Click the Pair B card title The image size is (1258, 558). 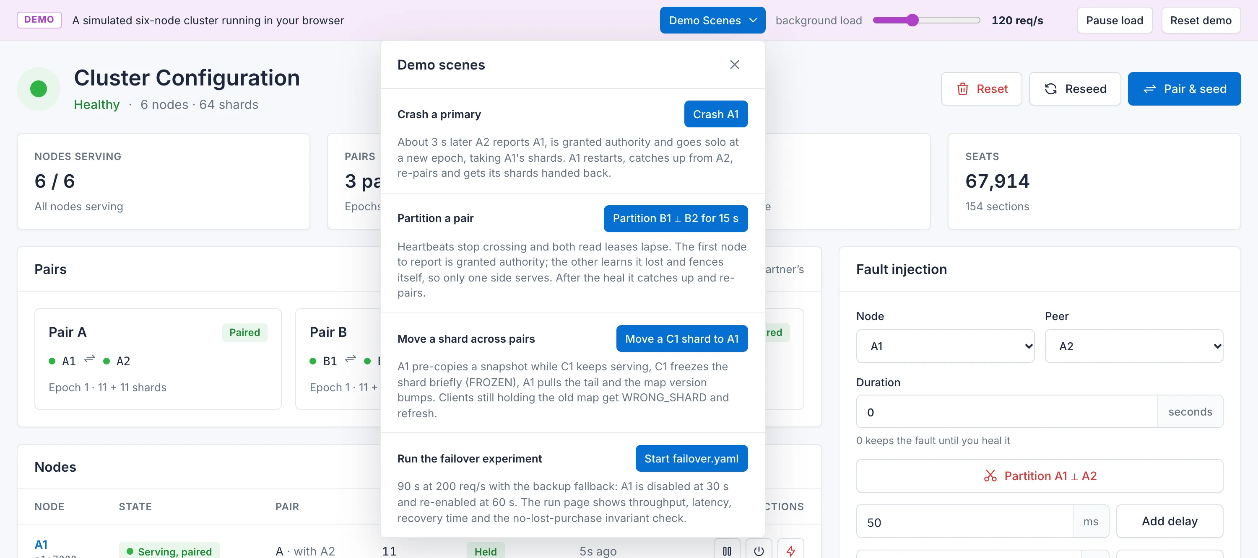(x=328, y=332)
